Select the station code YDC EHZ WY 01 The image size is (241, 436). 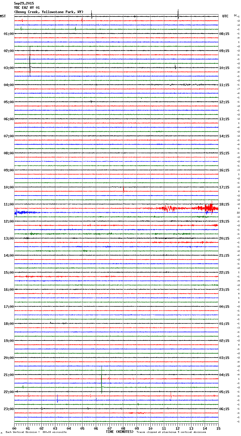click(x=27, y=8)
